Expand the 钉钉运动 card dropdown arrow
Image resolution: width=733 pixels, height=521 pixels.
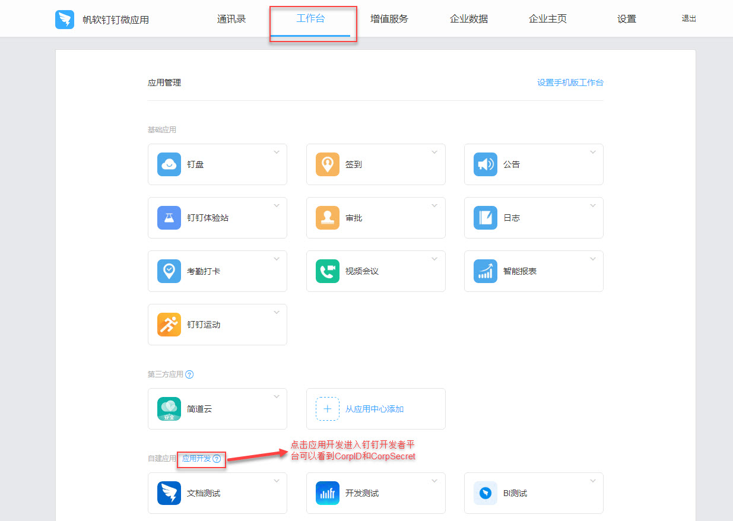277,312
